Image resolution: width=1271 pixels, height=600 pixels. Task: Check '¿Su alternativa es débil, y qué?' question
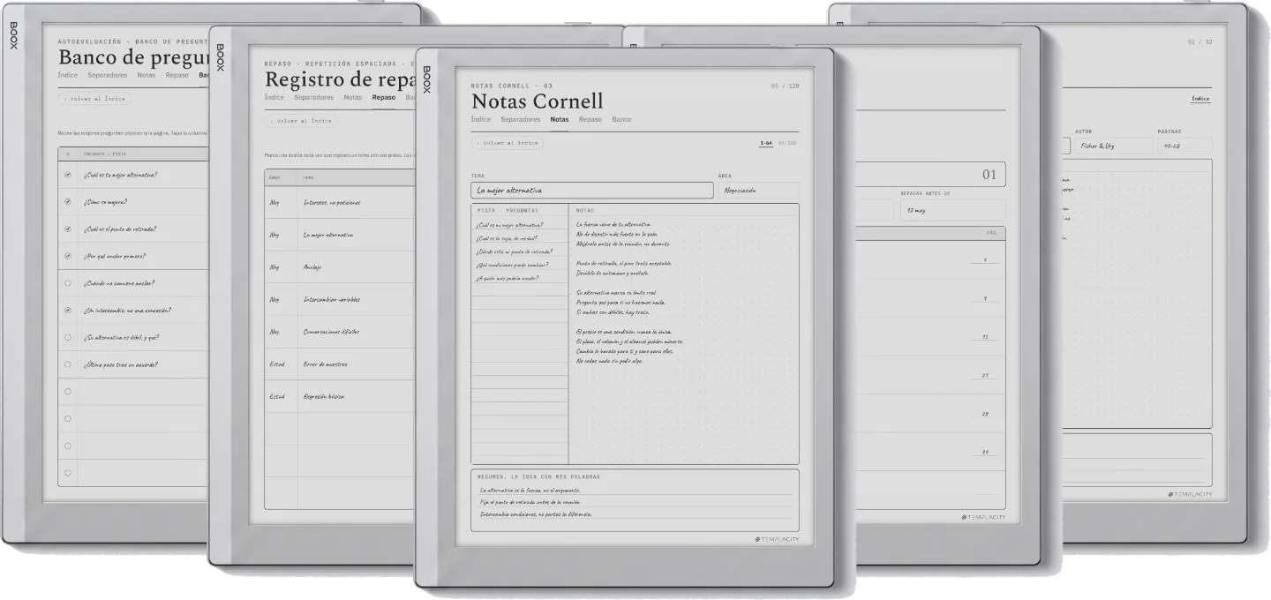point(68,337)
